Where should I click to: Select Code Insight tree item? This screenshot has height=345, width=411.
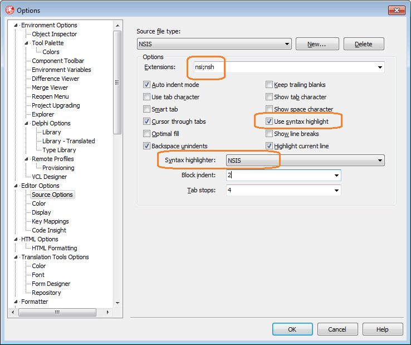coord(49,230)
